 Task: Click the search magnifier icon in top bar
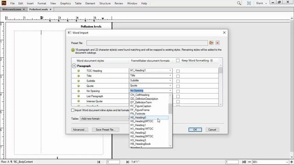coord(239,3)
